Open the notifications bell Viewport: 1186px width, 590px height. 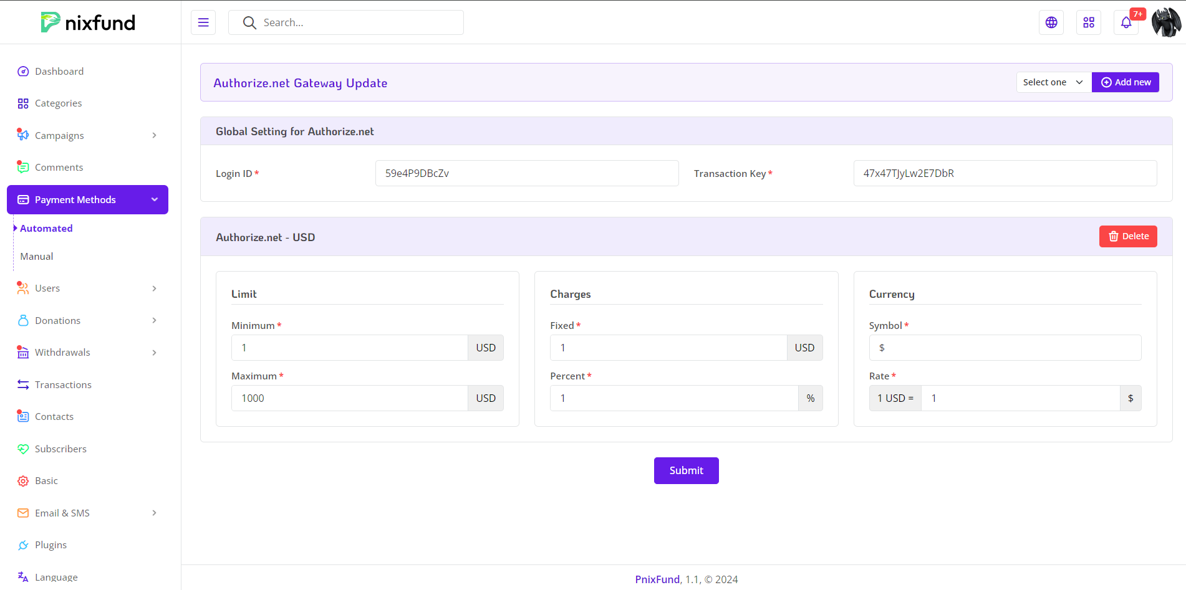tap(1126, 22)
